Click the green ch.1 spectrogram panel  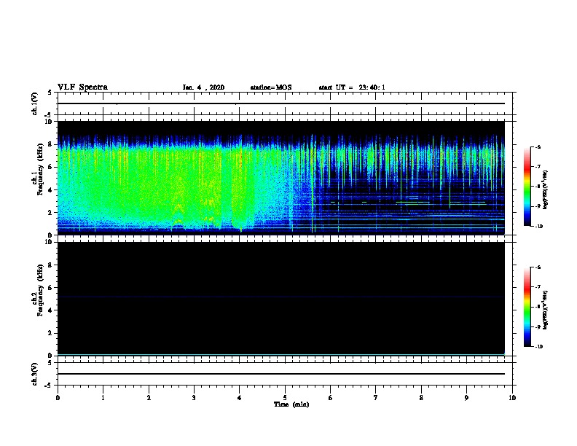pyautogui.click(x=281, y=178)
